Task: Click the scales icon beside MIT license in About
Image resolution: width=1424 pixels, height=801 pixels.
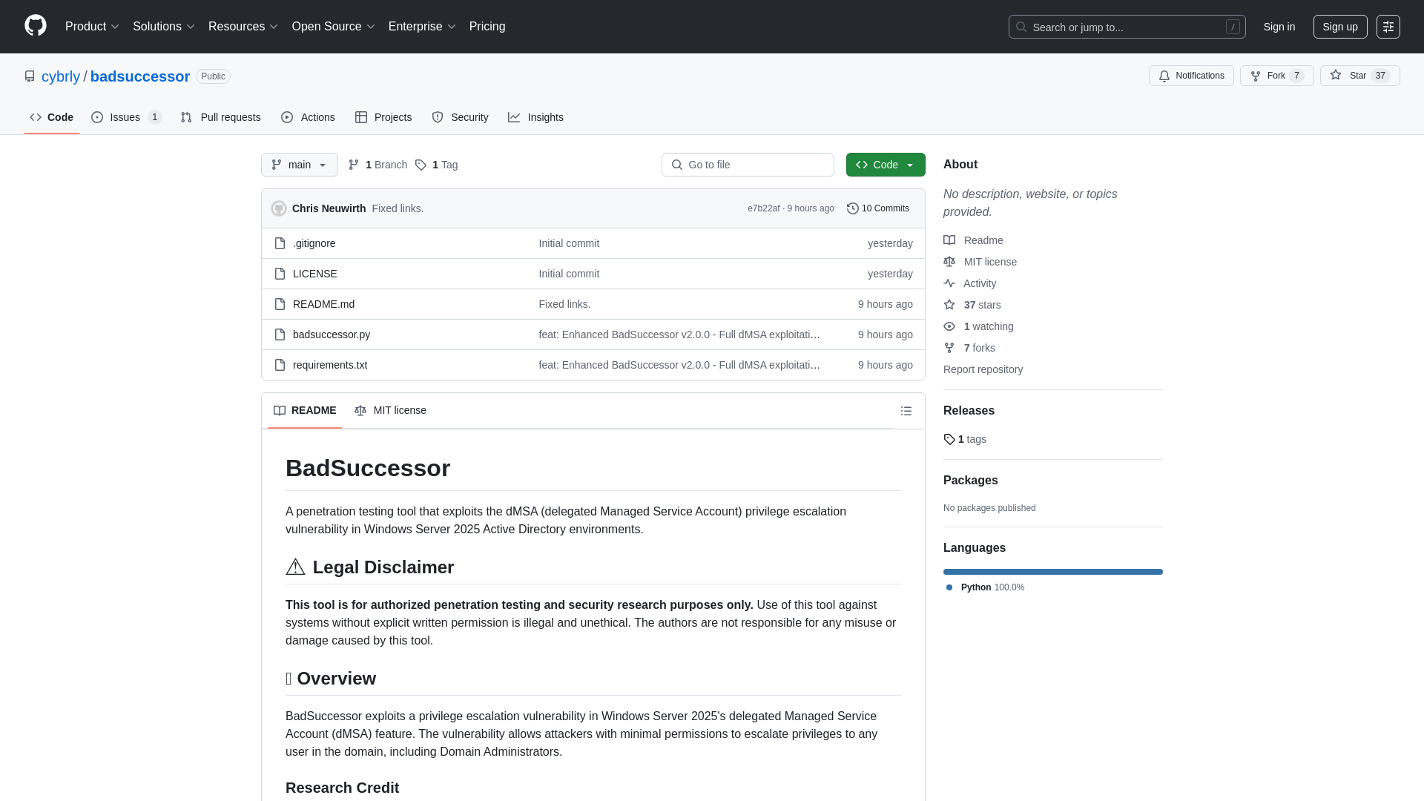Action: 949,262
